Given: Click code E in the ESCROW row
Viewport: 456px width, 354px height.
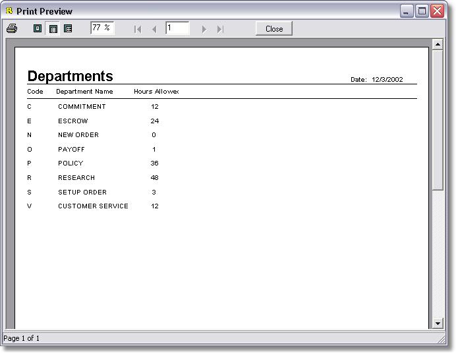Looking at the screenshot, I should (x=30, y=121).
